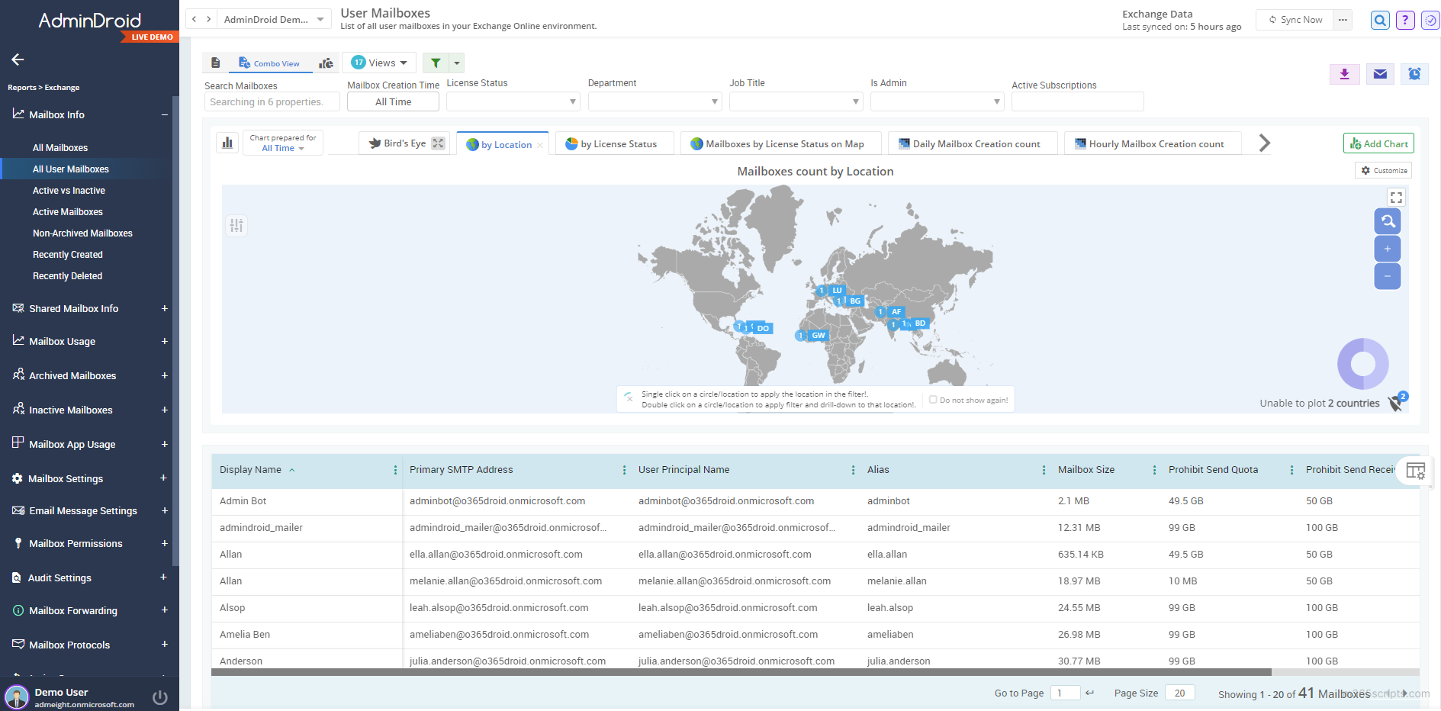The height and width of the screenshot is (711, 1441).
Task: Click the map zoom-in plus button
Action: click(x=1387, y=249)
